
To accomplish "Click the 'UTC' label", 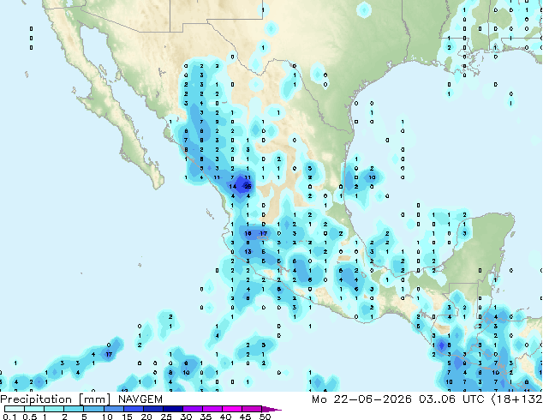I will coord(473,399).
